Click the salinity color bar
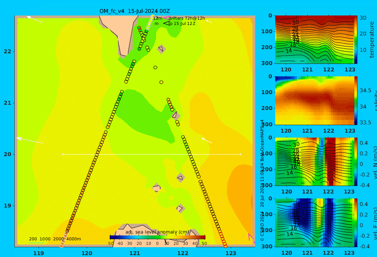Viewport: 377px width, 257px height. pyautogui.click(x=356, y=101)
